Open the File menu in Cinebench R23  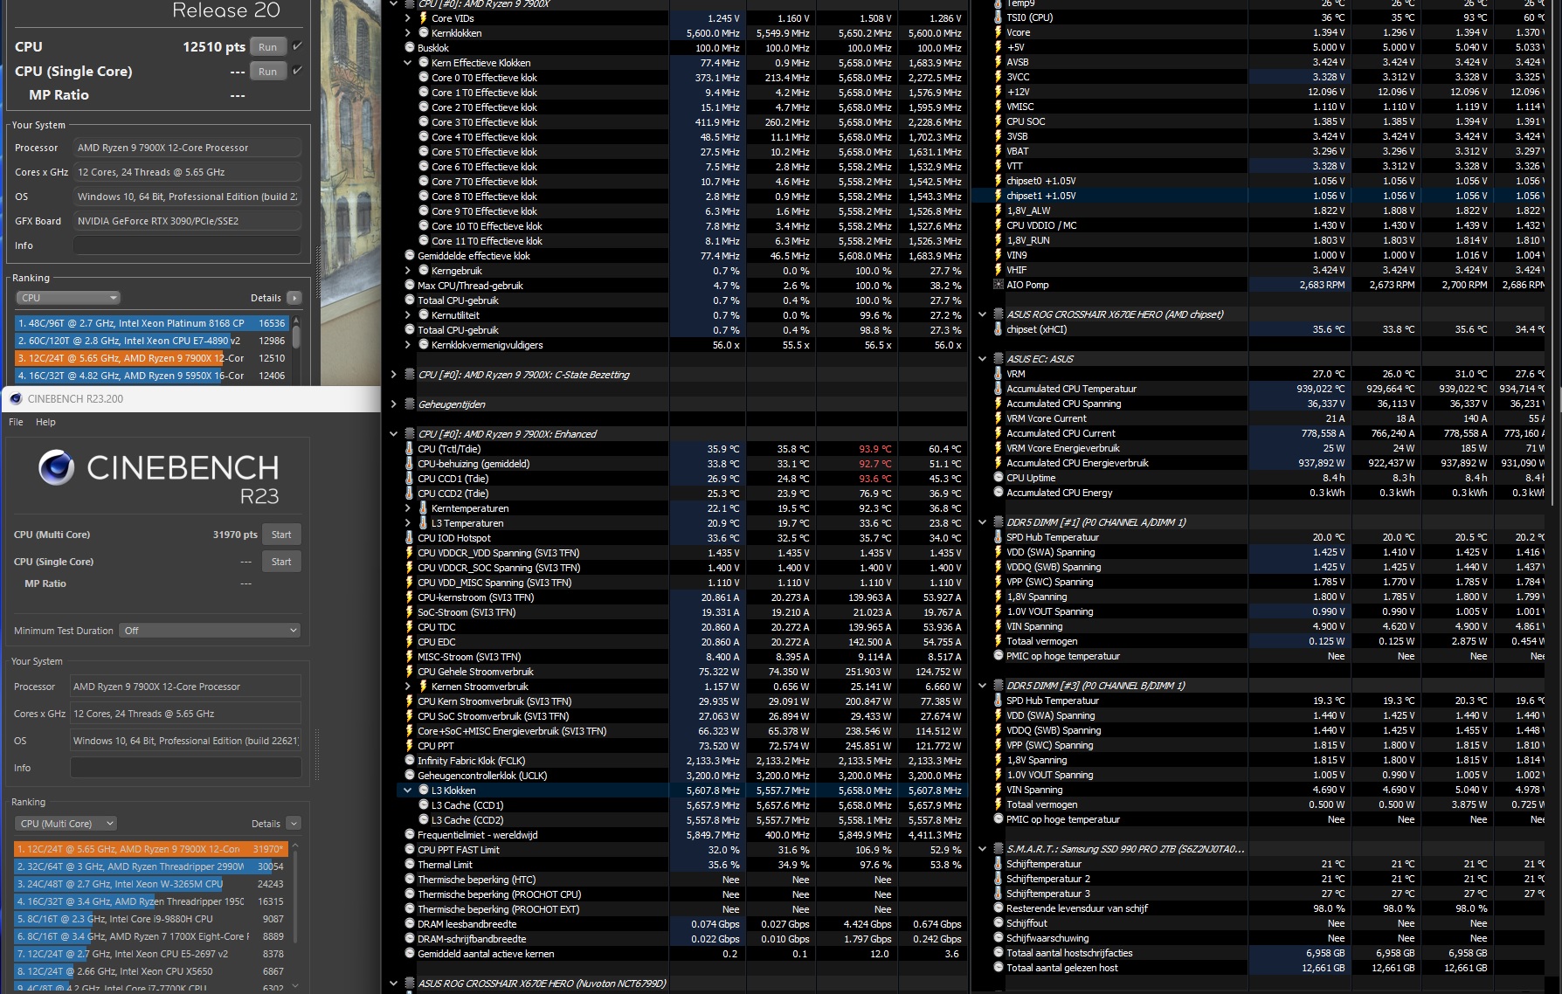point(16,422)
